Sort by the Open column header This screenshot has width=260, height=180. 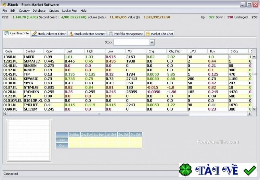coord(54,51)
